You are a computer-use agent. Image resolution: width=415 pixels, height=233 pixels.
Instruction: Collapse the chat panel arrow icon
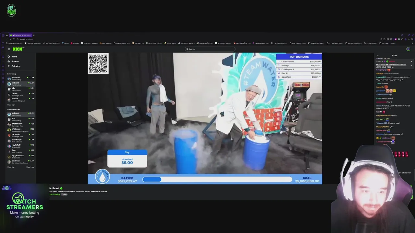(377, 55)
